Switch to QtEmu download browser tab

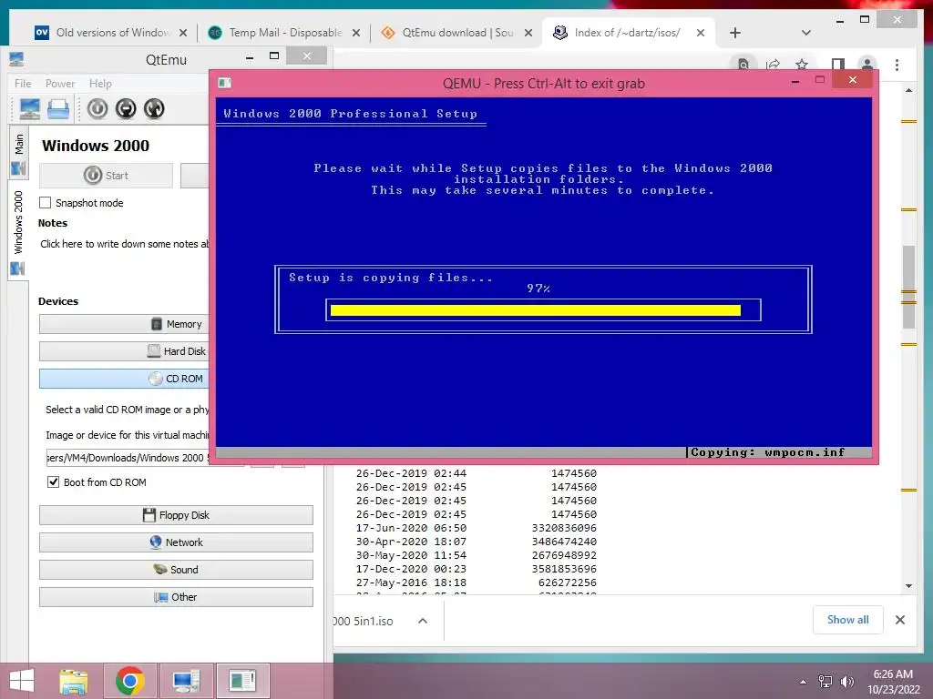[456, 33]
